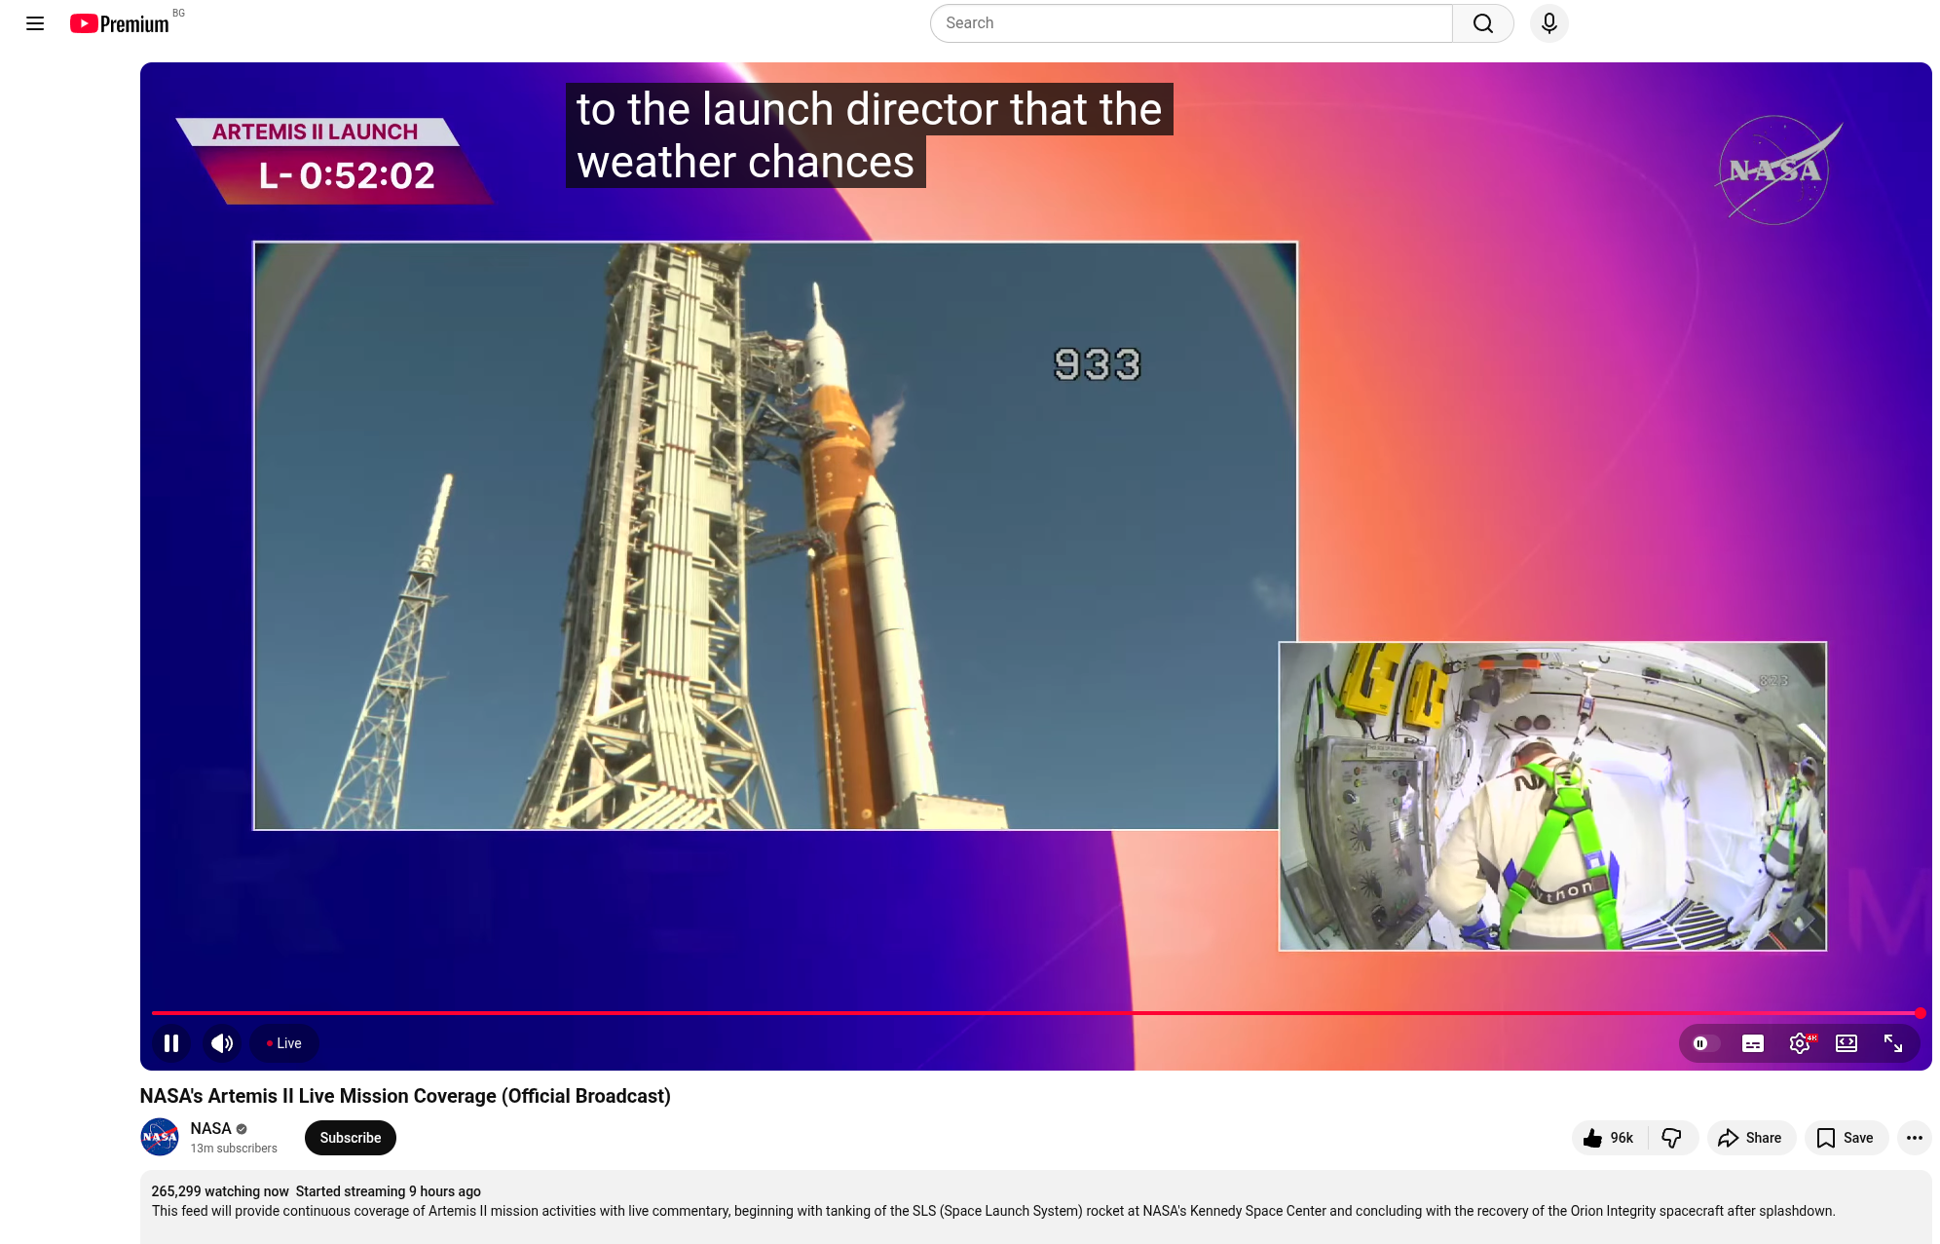Open more actions three-dot menu
The image size is (1940, 1244).
[1914, 1138]
